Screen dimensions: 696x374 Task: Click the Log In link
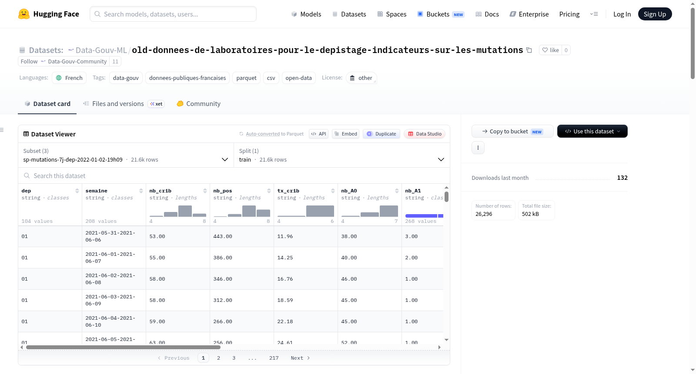tap(622, 14)
